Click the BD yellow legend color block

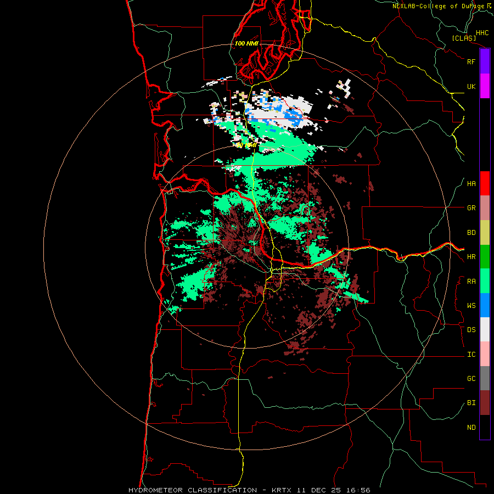click(485, 233)
